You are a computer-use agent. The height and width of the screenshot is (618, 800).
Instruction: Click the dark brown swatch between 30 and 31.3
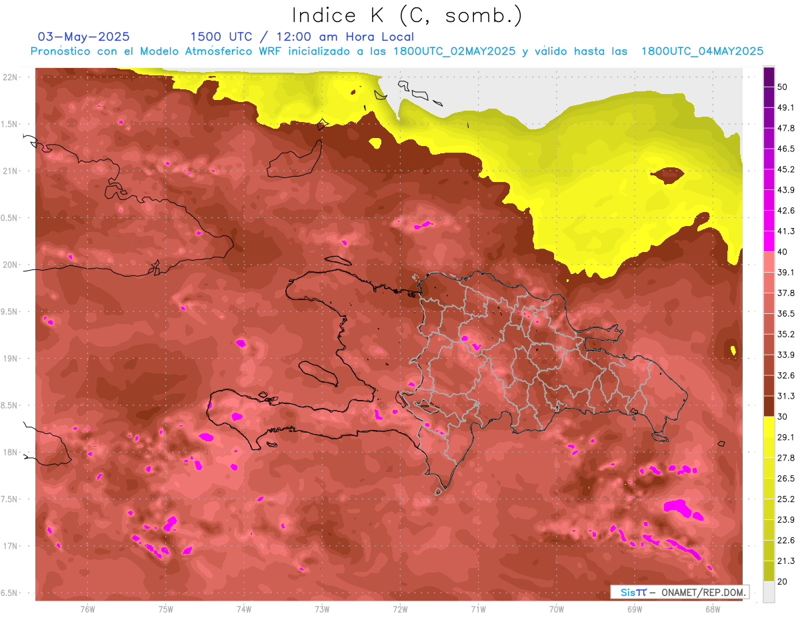769,406
